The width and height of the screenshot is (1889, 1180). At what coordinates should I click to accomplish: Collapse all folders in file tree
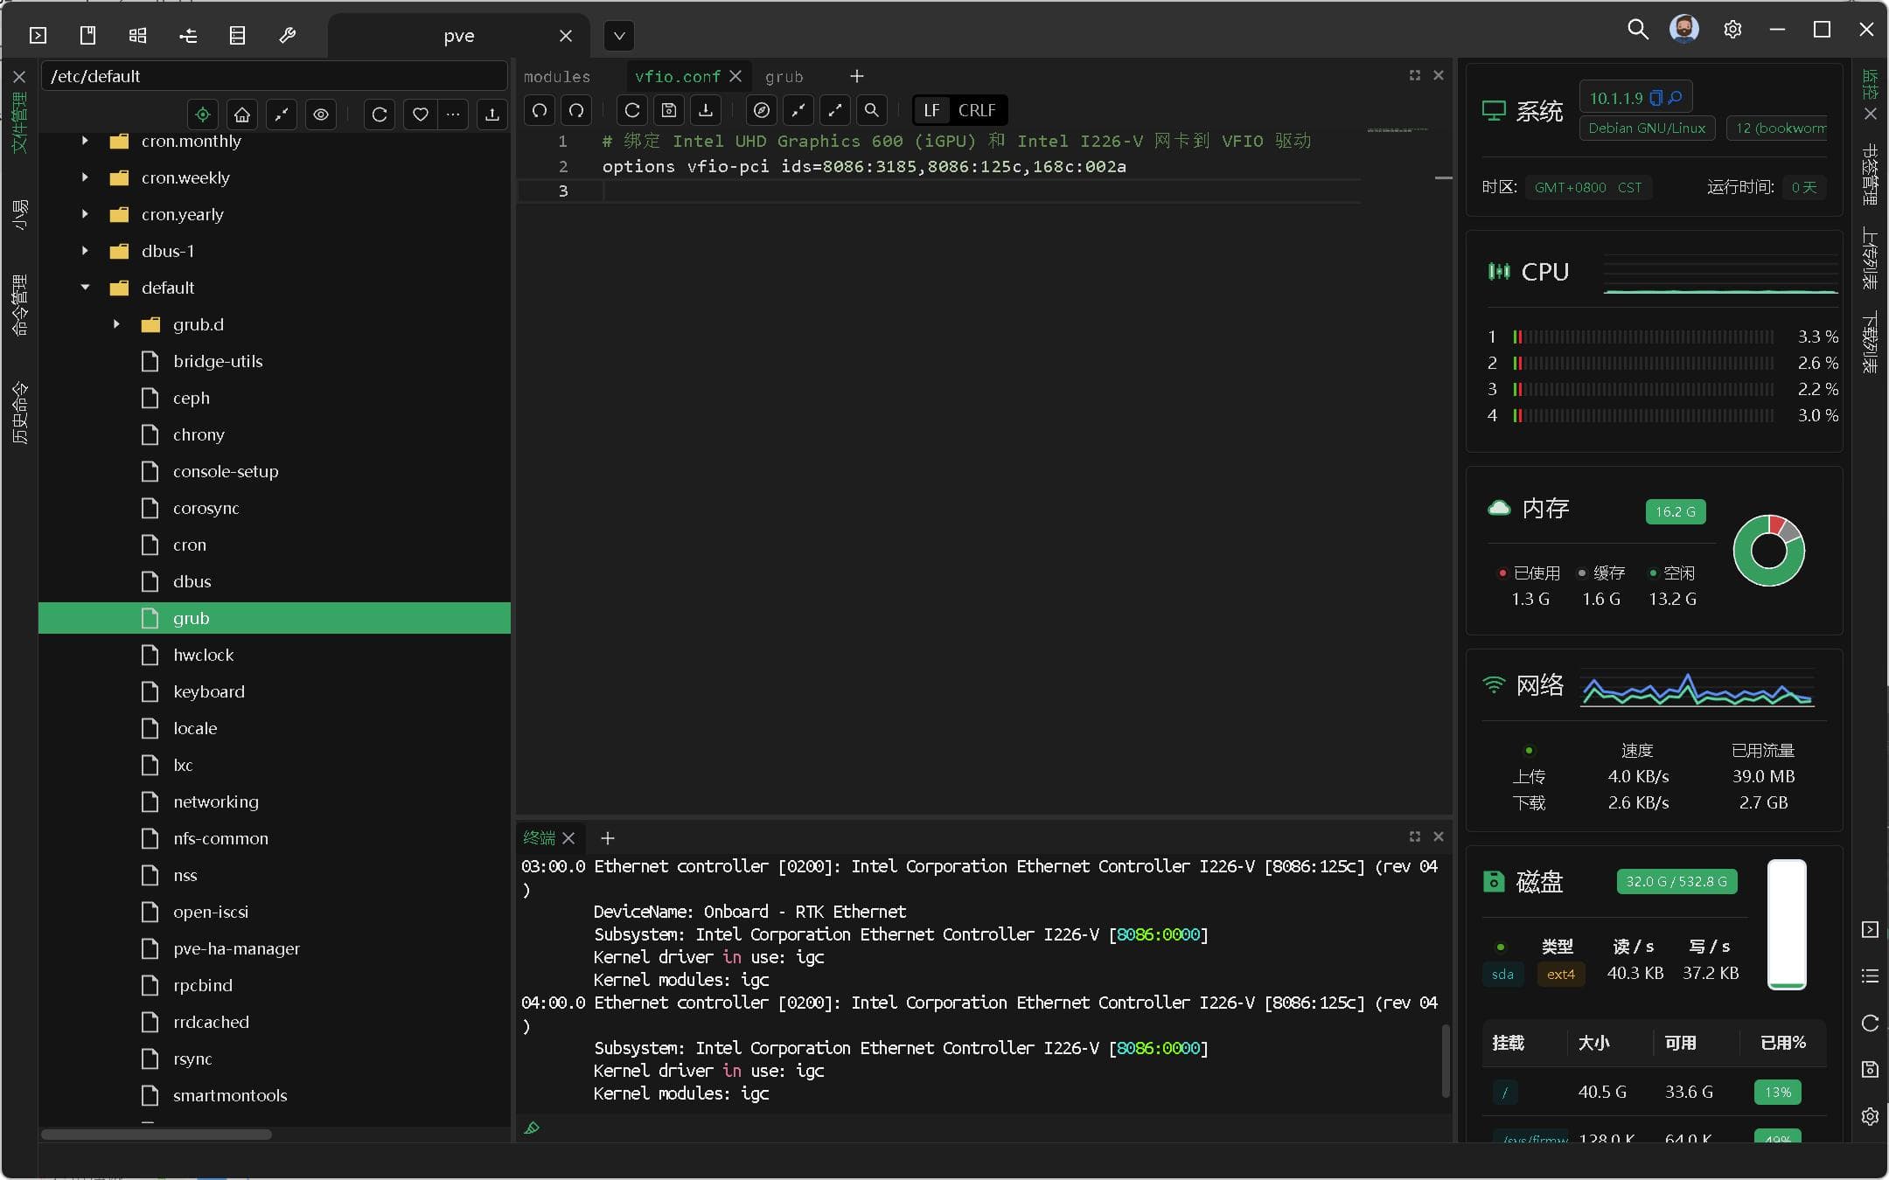click(x=282, y=115)
